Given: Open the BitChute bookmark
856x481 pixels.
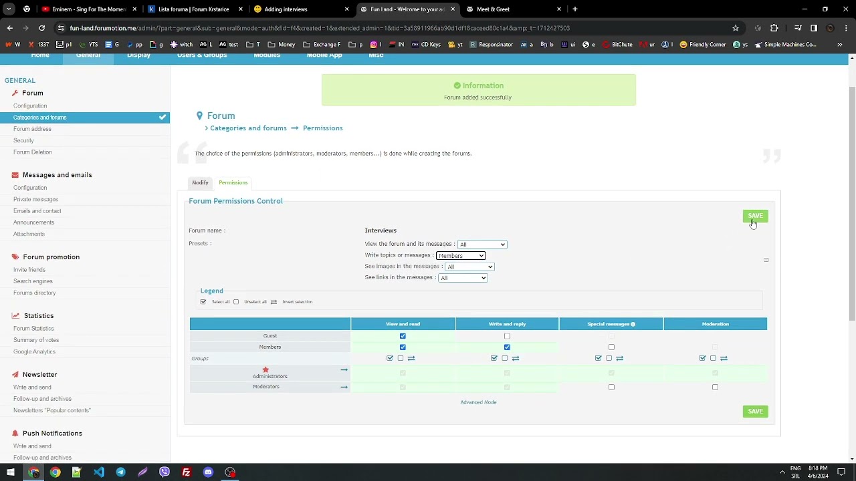Looking at the screenshot, I should [x=617, y=45].
